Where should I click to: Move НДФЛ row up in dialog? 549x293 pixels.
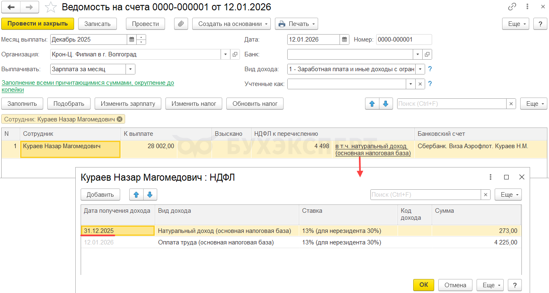136,194
